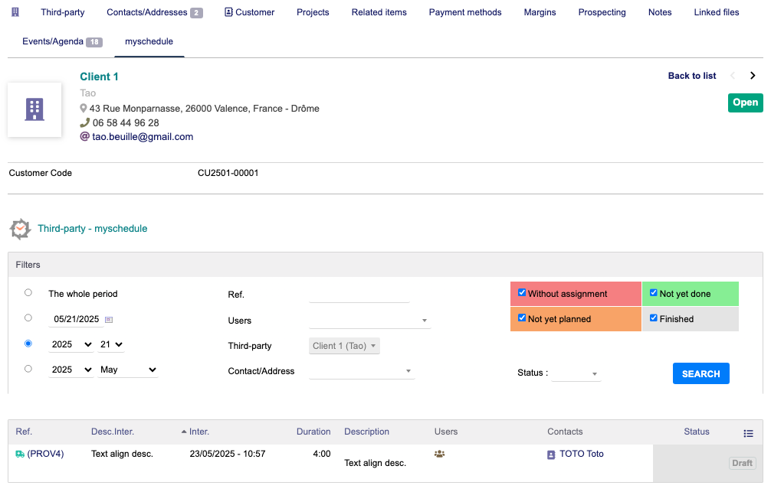Click the building icon in the tab bar

coord(15,12)
